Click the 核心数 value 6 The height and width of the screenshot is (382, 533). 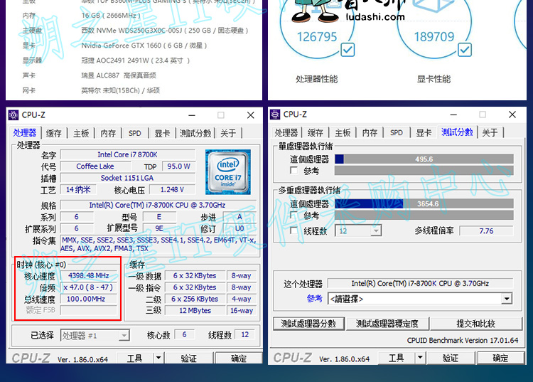[x=184, y=334]
